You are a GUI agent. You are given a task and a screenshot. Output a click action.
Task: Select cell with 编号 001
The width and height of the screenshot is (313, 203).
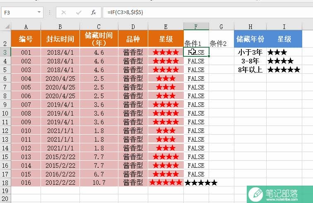click(x=26, y=52)
